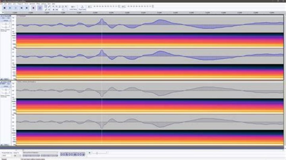Open the Effect menu
Screen dimensions: 286x160
click(38, 4)
